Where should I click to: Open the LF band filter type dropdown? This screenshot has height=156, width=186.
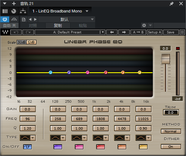click(33, 138)
